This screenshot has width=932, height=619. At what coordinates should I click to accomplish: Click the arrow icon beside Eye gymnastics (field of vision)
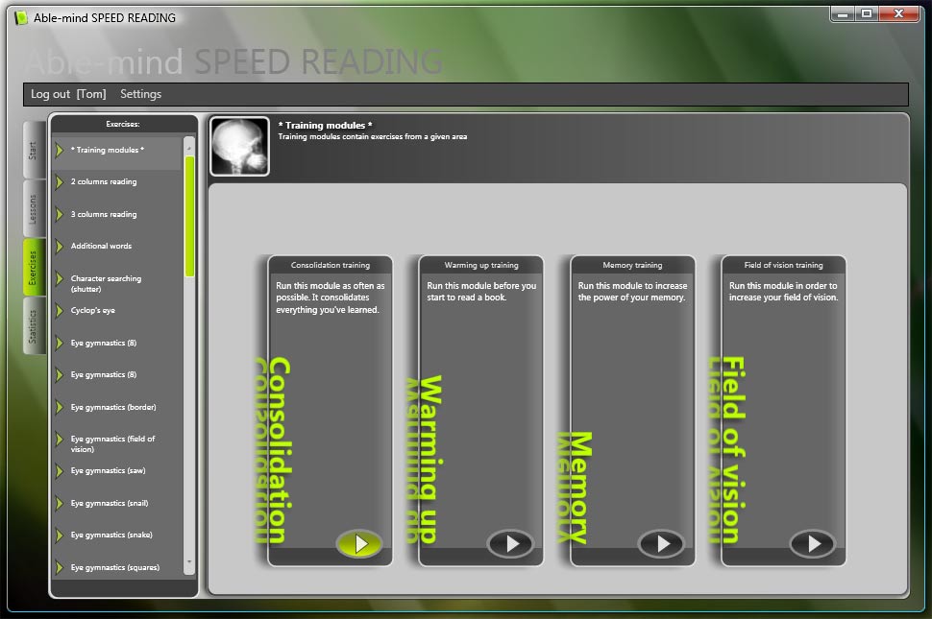[x=60, y=440]
